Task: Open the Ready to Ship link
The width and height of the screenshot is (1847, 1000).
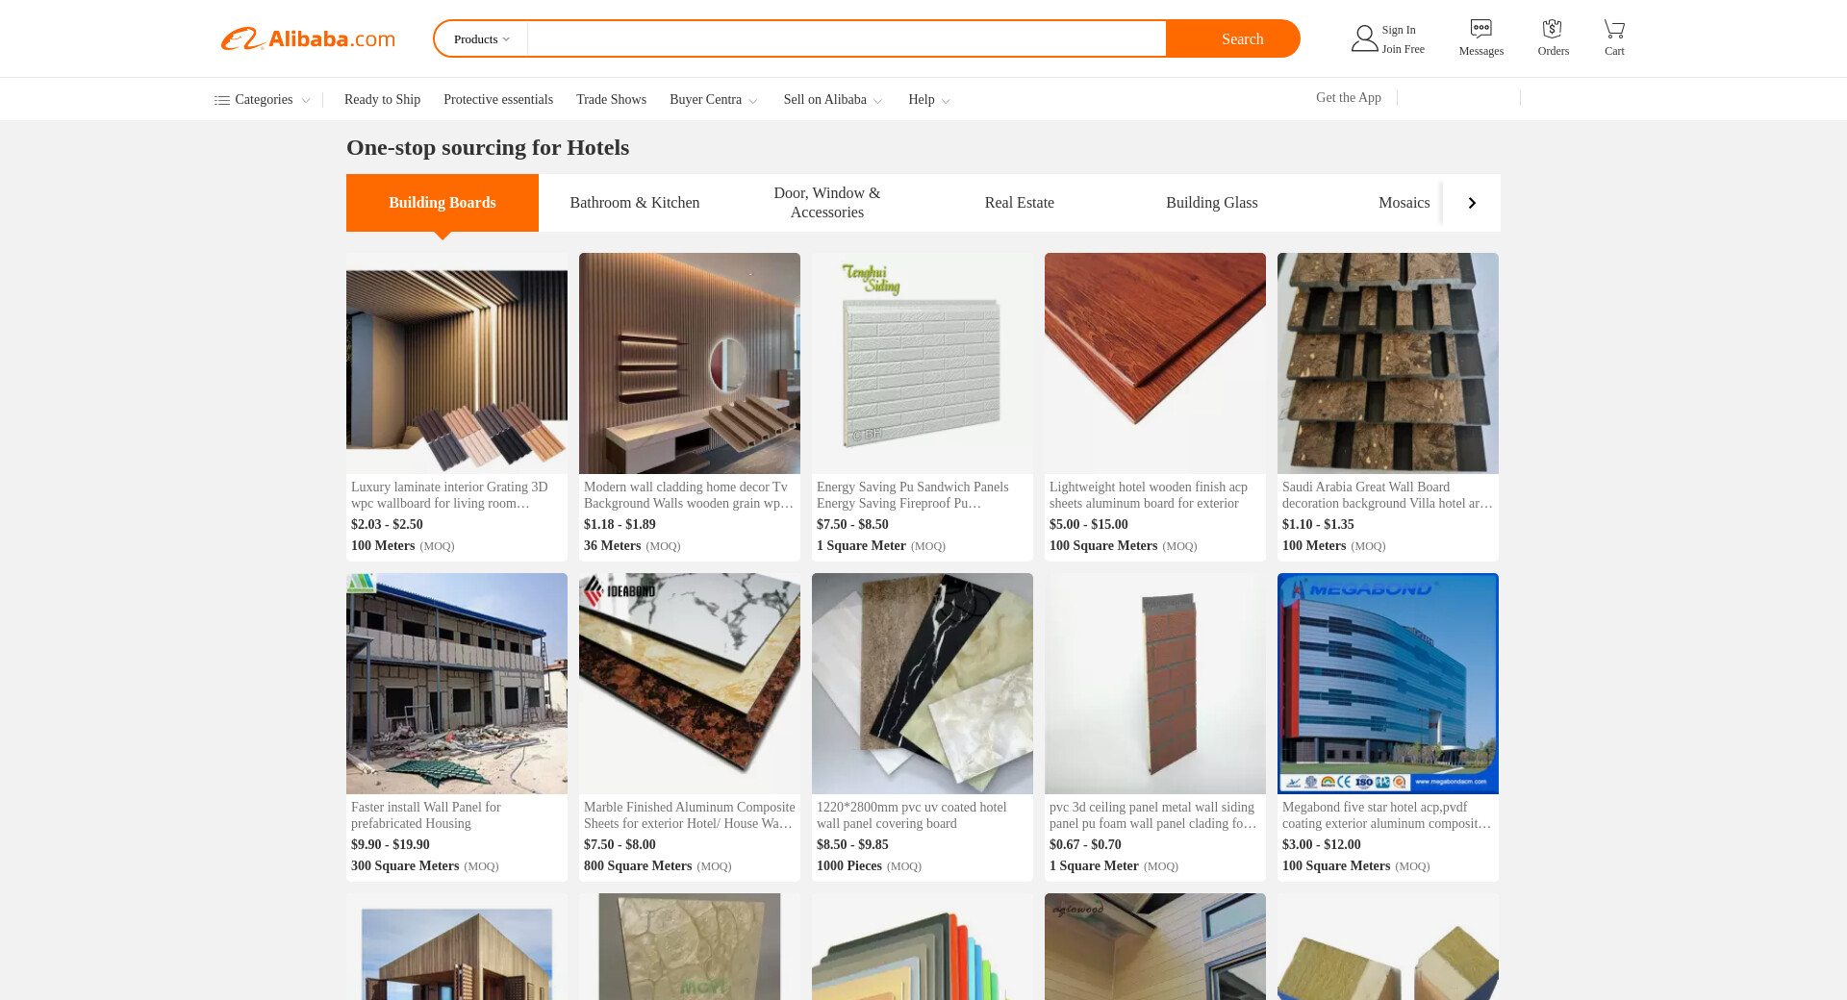Action: [382, 100]
